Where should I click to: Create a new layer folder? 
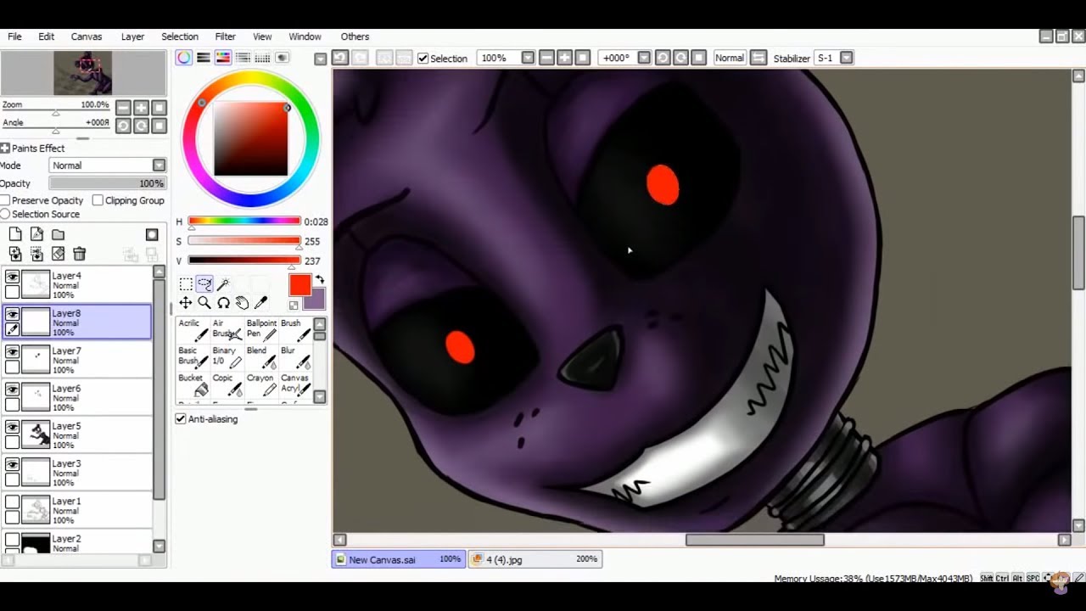coord(58,234)
